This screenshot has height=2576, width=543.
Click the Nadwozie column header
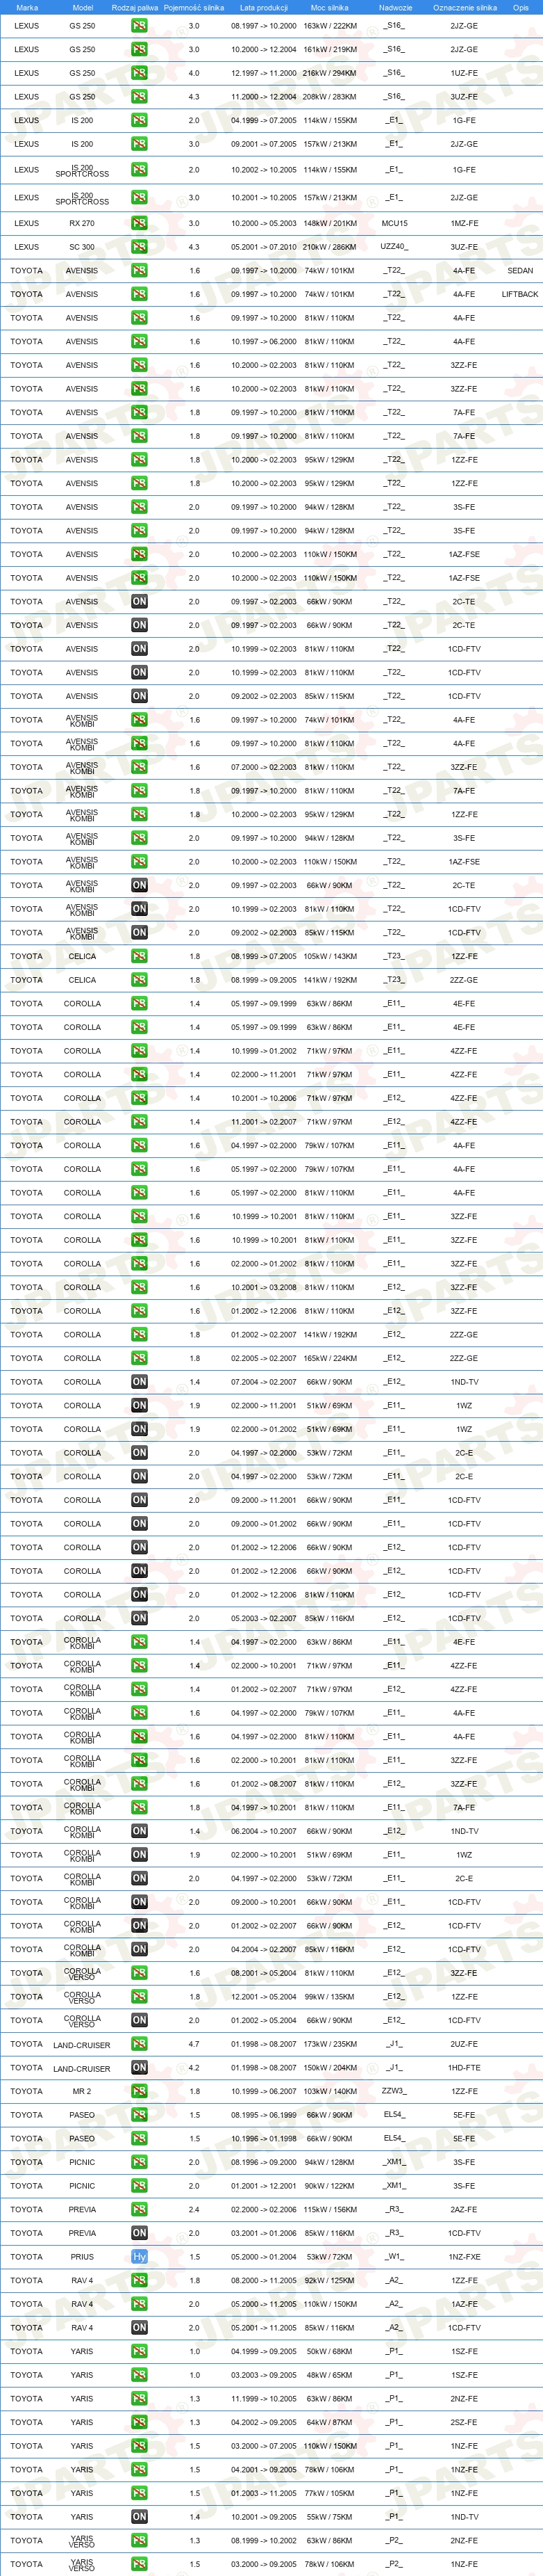(395, 7)
